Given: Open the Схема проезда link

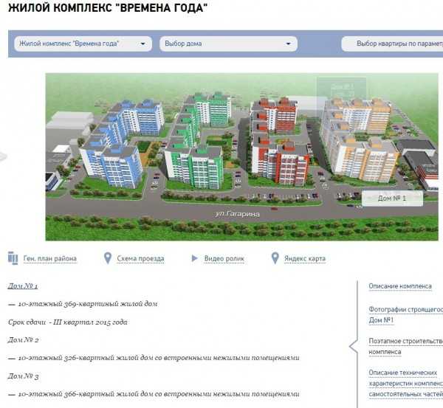Looking at the screenshot, I should [140, 259].
